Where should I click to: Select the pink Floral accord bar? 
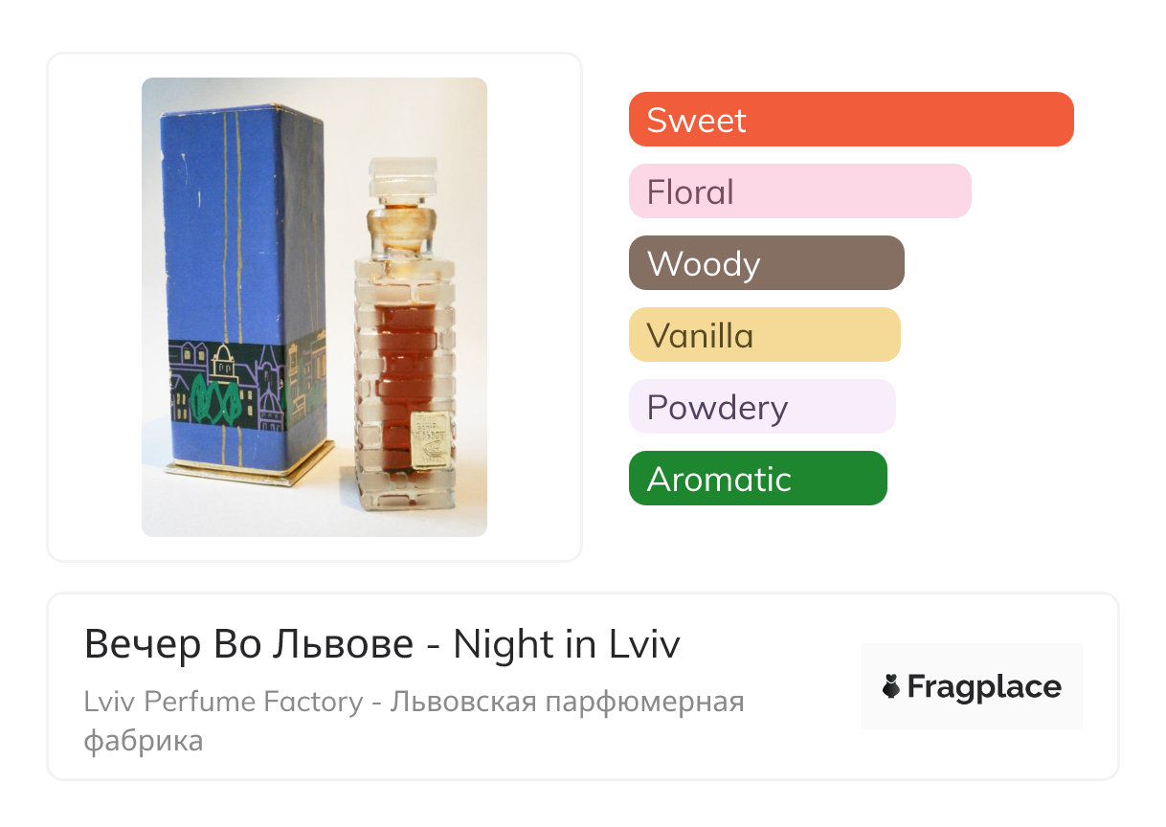coord(799,191)
